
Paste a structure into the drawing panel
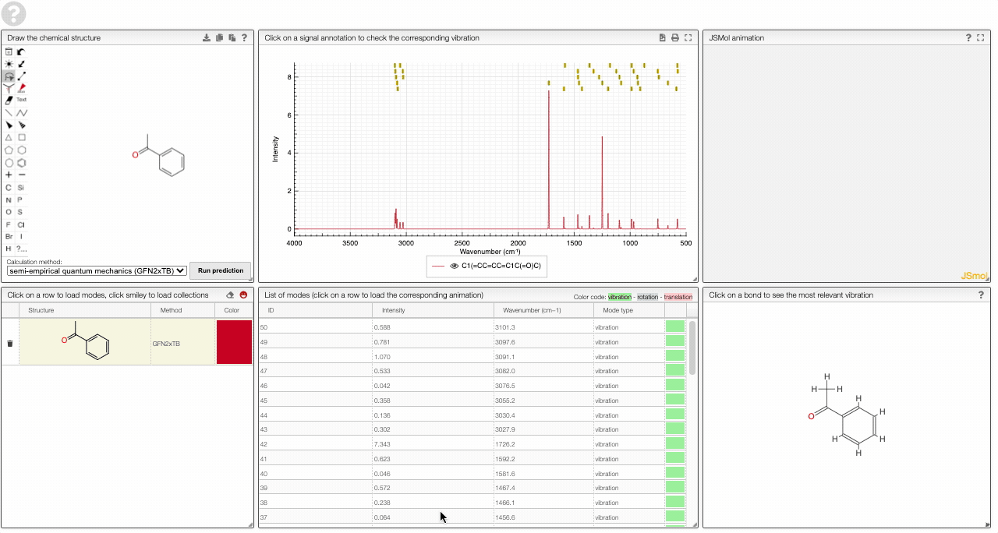click(232, 37)
